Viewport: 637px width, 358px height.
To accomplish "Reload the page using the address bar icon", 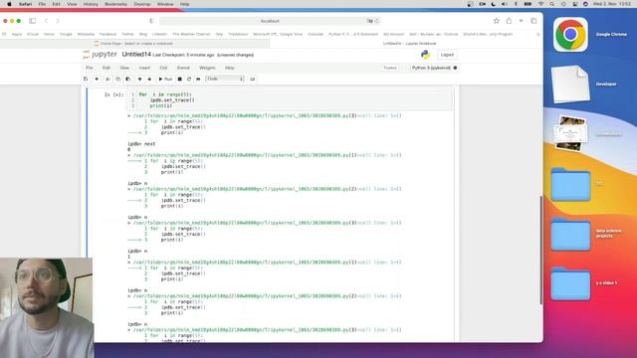I will 377,21.
